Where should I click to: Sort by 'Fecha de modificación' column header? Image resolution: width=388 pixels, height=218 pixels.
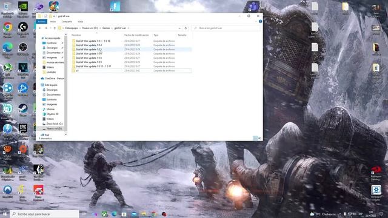click(137, 35)
